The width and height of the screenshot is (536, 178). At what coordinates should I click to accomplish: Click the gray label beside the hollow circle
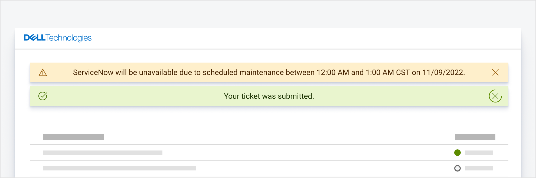tap(479, 168)
